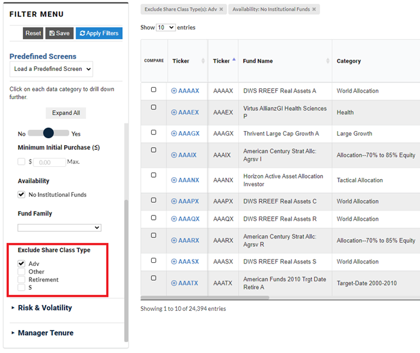Sort by Fund Name column arrows
420x353 pixels.
(x=328, y=61)
